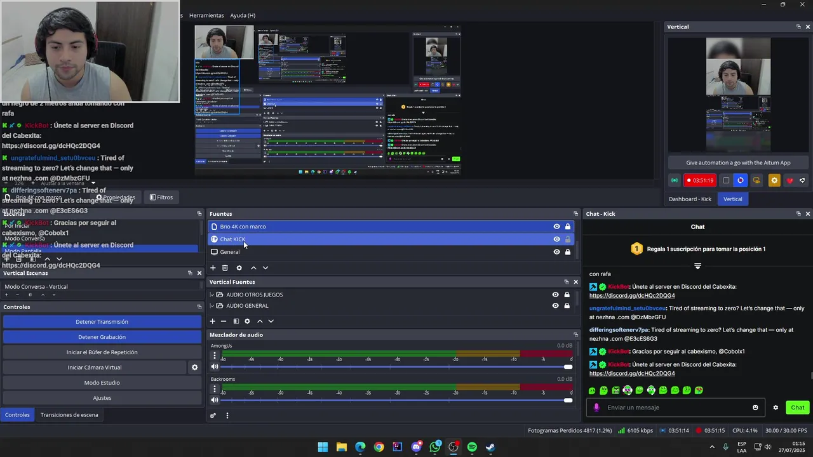Image resolution: width=813 pixels, height=457 pixels.
Task: Remove source with Vertical Fuentes minus icon
Action: tap(224, 321)
